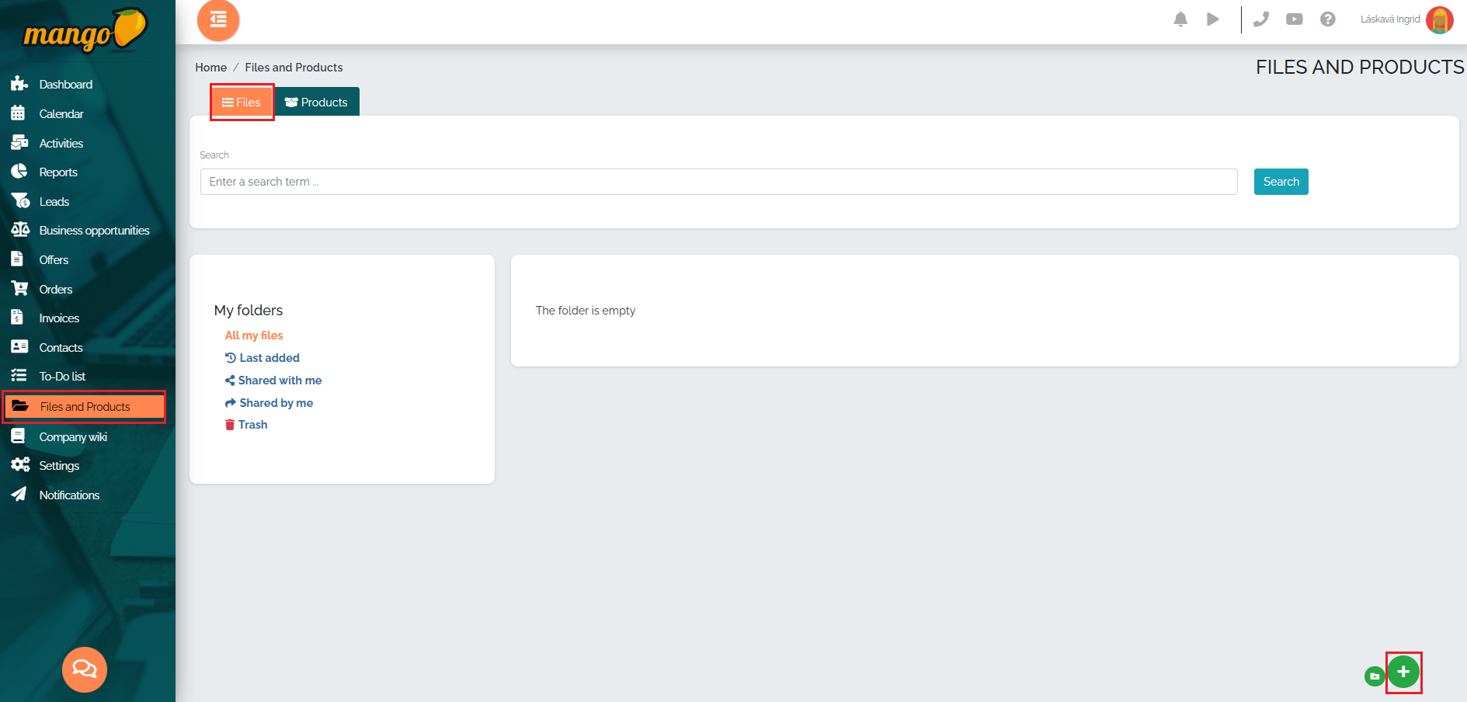Click the To-Do list icon
This screenshot has width=1467, height=702.
pyautogui.click(x=19, y=376)
